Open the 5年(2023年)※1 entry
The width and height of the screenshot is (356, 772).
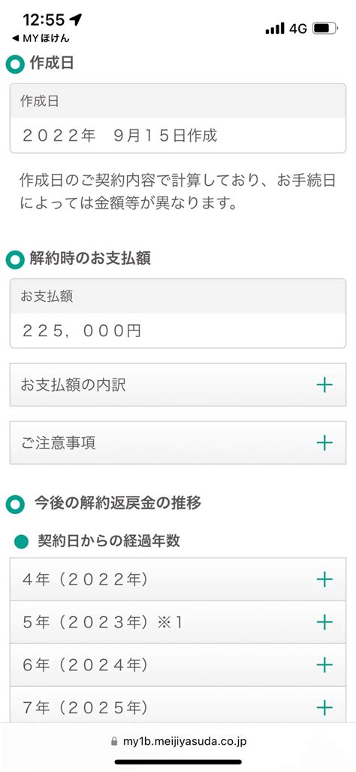tap(177, 622)
